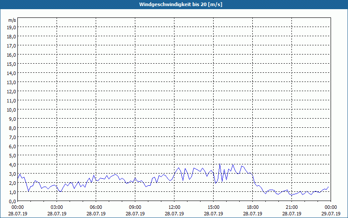This screenshot has height=218, width=348.
Task: Click the "1,0" y-axis label
Action: (13, 192)
